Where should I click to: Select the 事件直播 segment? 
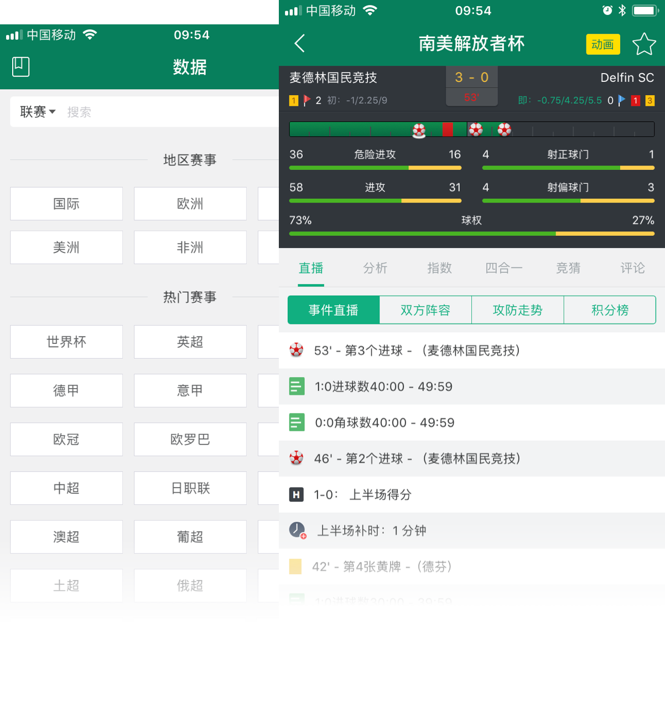click(334, 310)
